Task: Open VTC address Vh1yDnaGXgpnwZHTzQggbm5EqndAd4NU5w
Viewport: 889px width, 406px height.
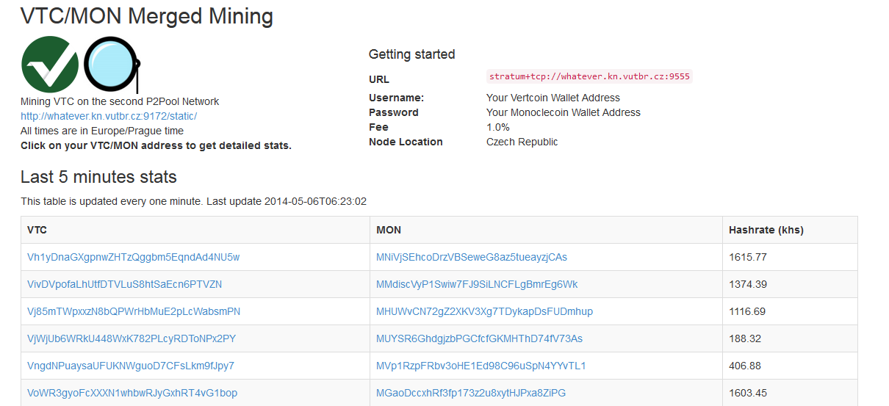Action: [134, 257]
